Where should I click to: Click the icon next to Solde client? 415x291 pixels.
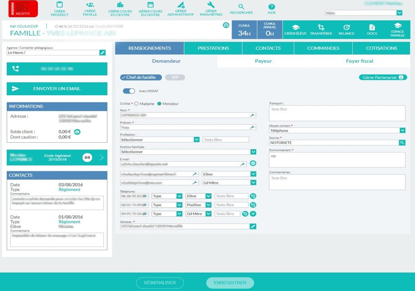coord(77,132)
